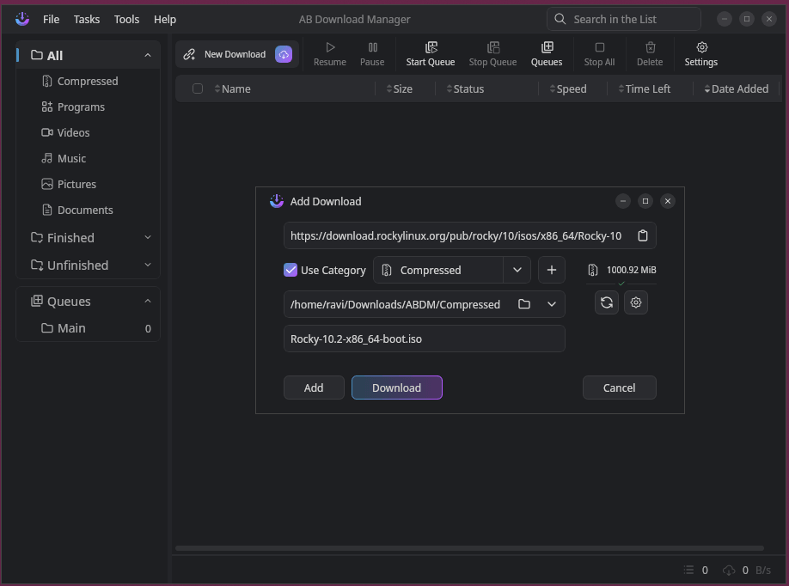Click the Download button

pos(396,388)
